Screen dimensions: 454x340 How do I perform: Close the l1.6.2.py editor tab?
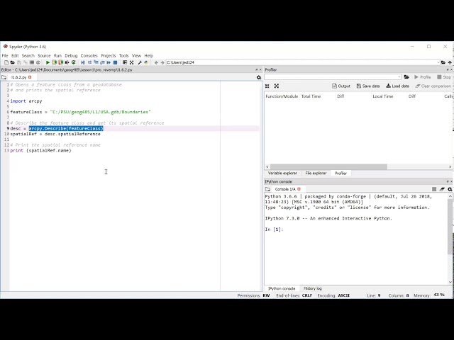coord(30,77)
